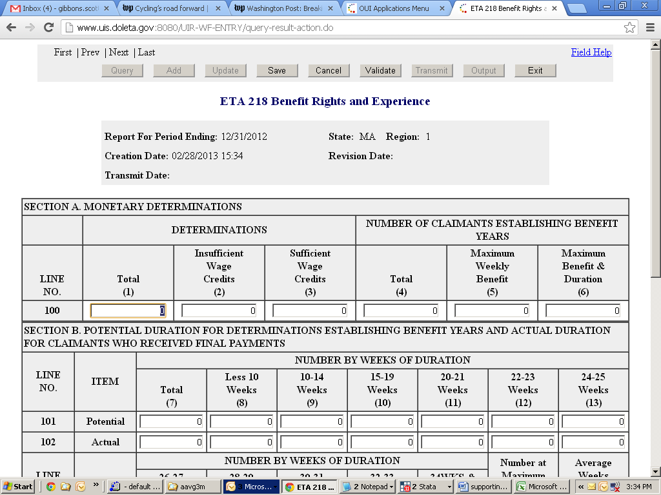Screen dimensions: 661x495
Task: Click the Validate button
Action: 380,70
